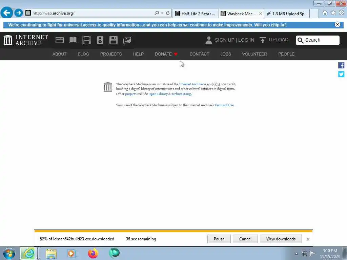Cancel the idman642build23.exe download
Viewport: 347px width, 260px height.
point(245,239)
